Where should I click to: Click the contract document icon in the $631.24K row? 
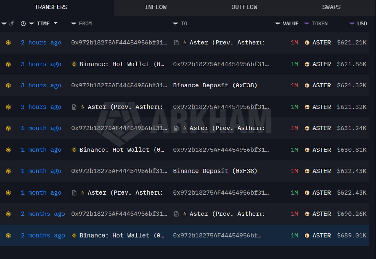(x=176, y=128)
